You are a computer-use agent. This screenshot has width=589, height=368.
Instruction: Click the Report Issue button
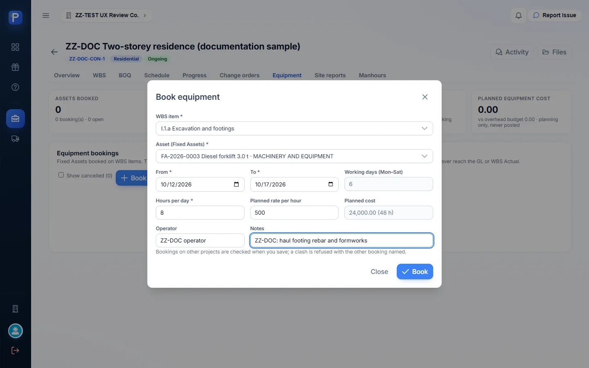point(555,16)
